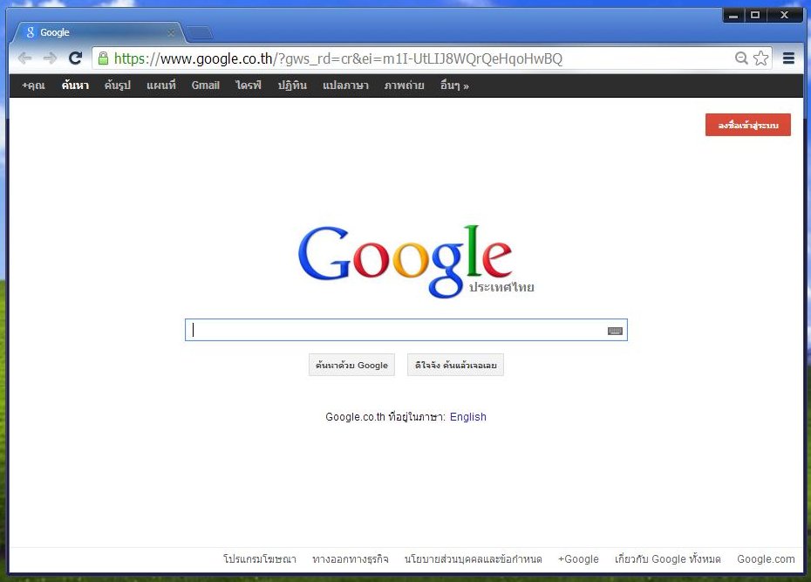Image resolution: width=811 pixels, height=582 pixels.
Task: Open แผนที่ maps from the navigation bar
Action: [161, 86]
